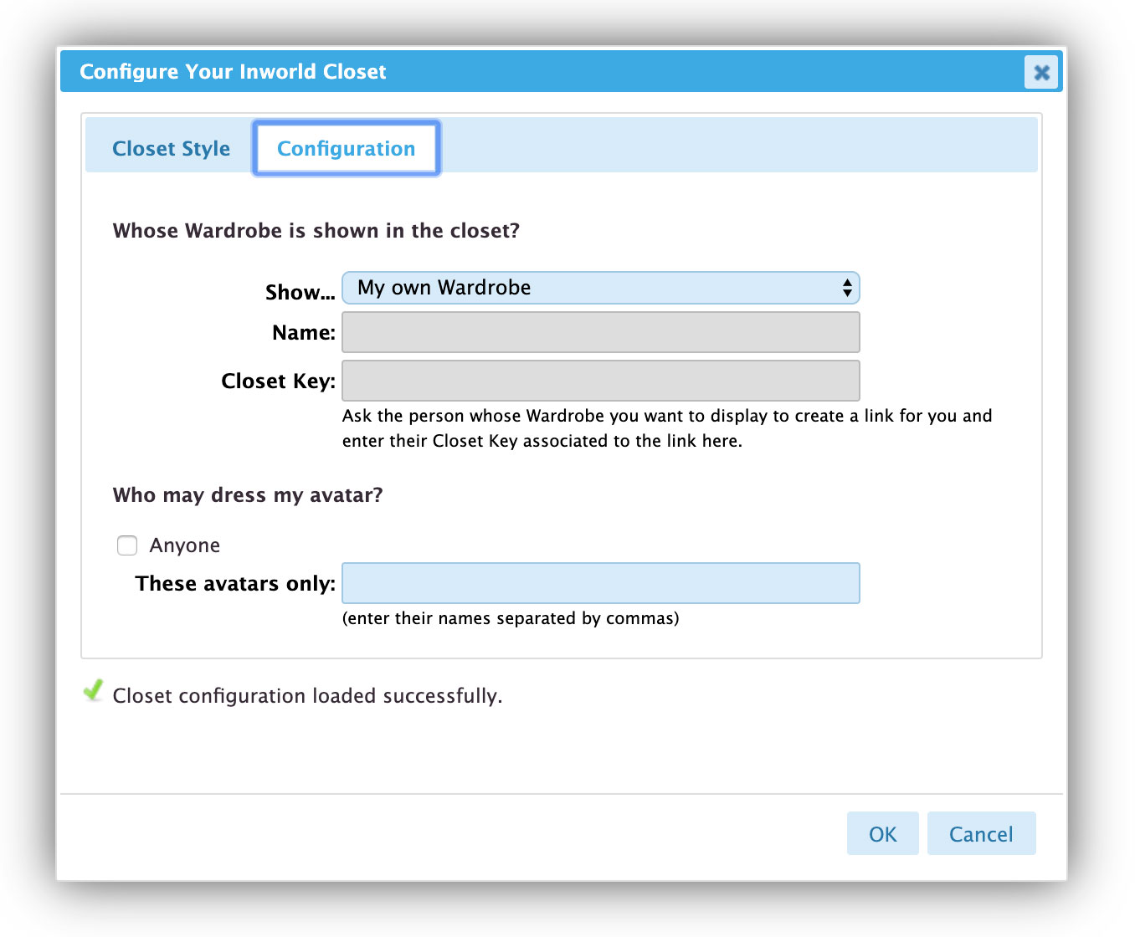
Task: Click the configuration loaded successfully message
Action: pyautogui.click(x=307, y=696)
